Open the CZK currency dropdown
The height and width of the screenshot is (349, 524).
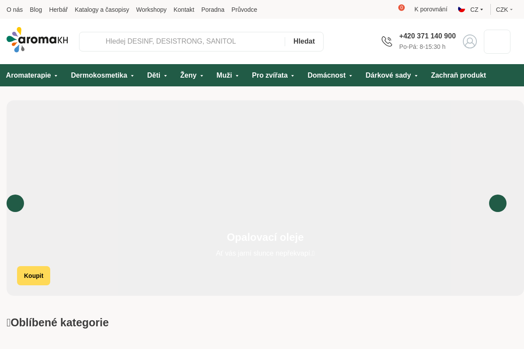(504, 10)
